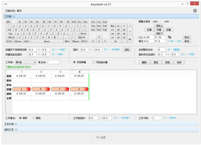Click the numpad En key
The height and width of the screenshot is (145, 201).
(130, 39)
